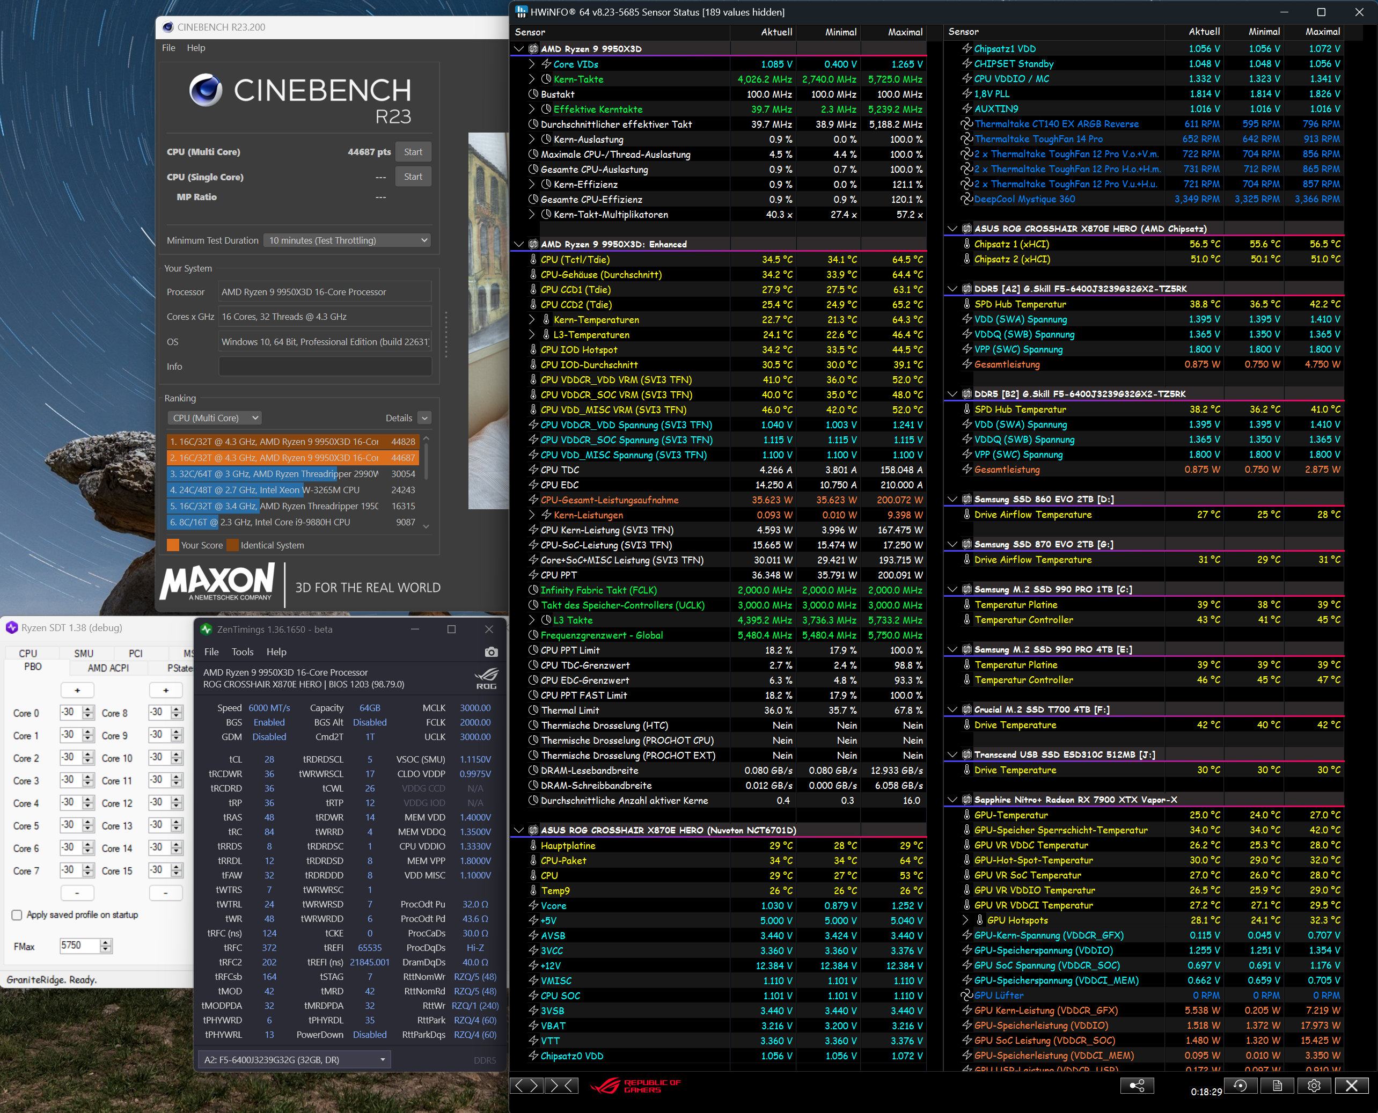Image resolution: width=1378 pixels, height=1113 pixels.
Task: Expand the Kern-Takte sensor row
Action: pos(531,79)
